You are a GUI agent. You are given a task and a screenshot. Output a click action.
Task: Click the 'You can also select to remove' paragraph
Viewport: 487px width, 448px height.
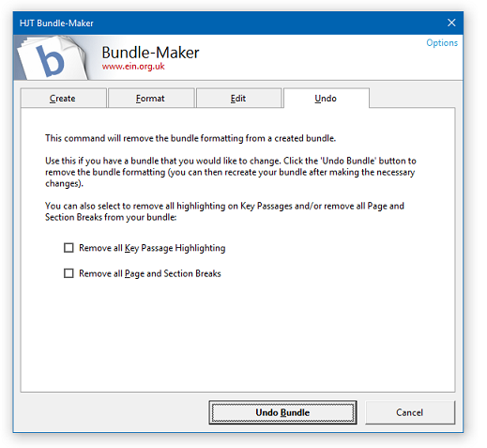(x=224, y=211)
